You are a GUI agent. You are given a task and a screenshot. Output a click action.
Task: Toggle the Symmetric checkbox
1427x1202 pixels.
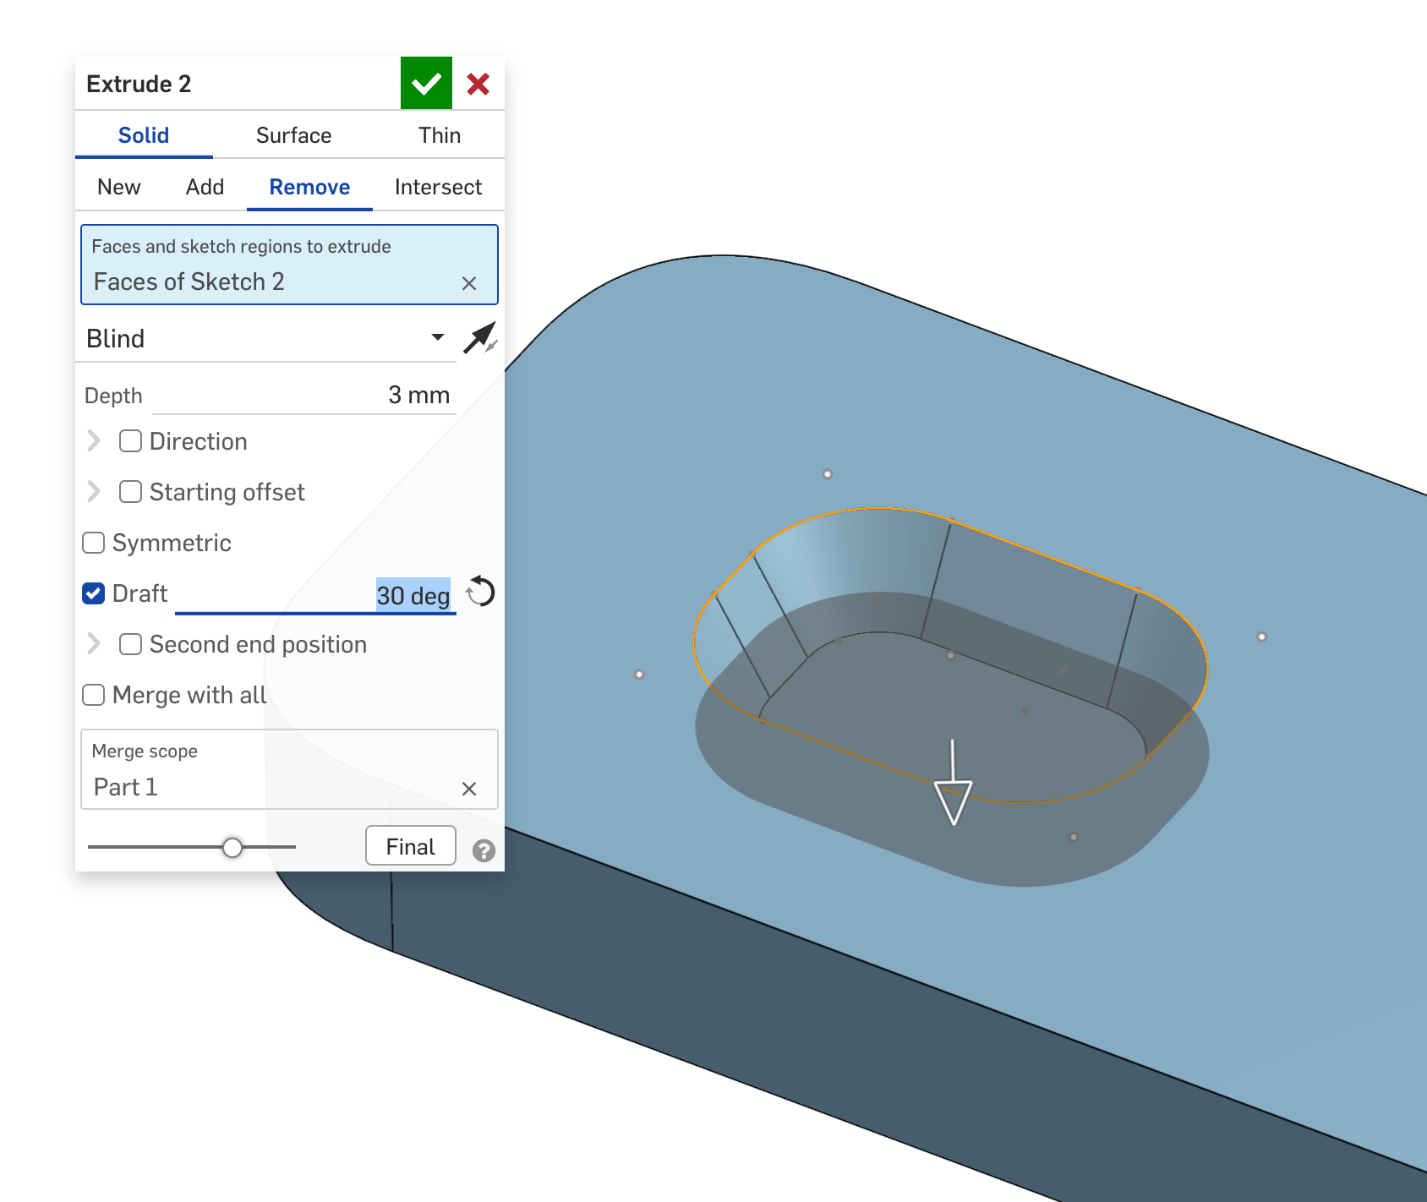pos(93,543)
